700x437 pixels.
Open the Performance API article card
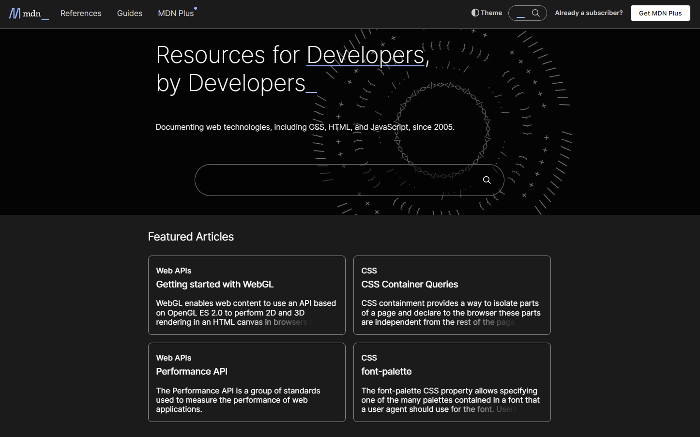pyautogui.click(x=192, y=371)
